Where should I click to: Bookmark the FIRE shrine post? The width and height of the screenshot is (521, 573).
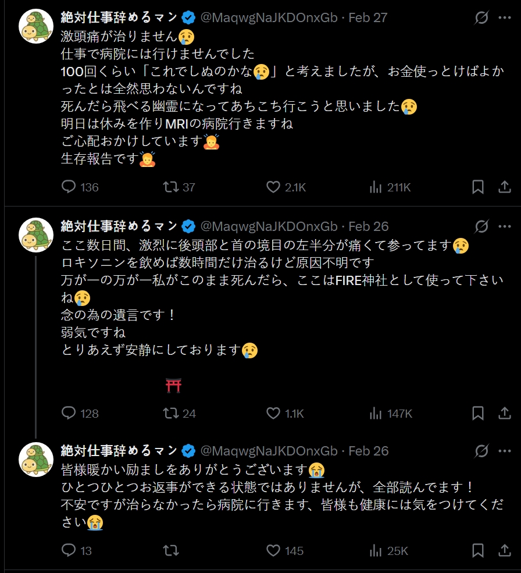477,413
